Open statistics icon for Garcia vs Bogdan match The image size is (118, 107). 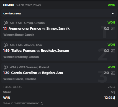(113, 73)
